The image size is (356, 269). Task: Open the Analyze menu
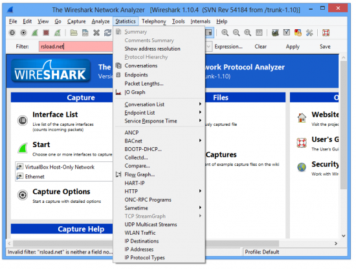(100, 21)
